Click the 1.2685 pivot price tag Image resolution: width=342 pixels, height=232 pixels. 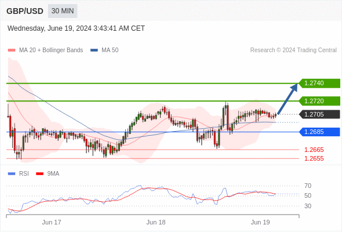click(x=319, y=132)
